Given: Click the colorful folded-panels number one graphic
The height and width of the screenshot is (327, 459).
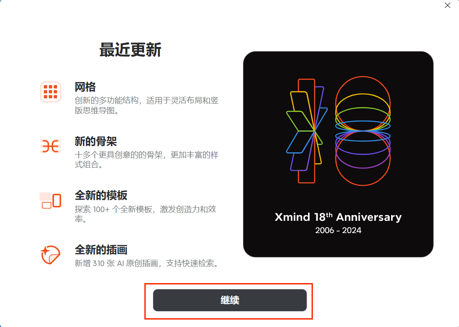Looking at the screenshot, I should pos(307,131).
